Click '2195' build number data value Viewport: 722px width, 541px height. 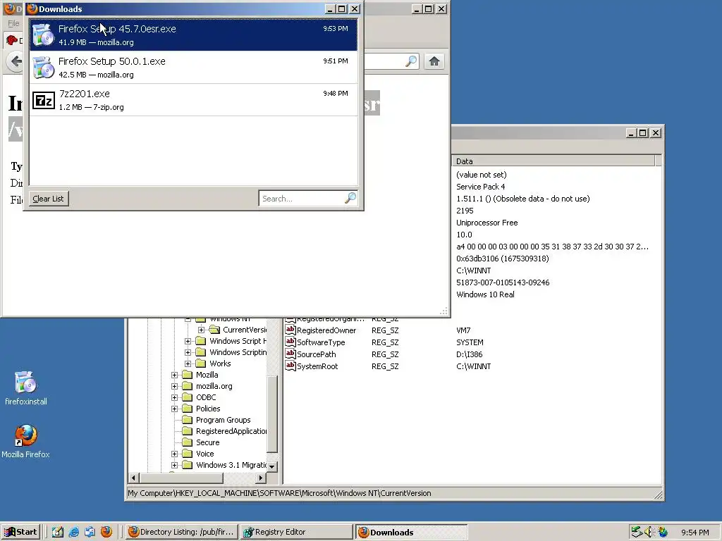point(465,211)
